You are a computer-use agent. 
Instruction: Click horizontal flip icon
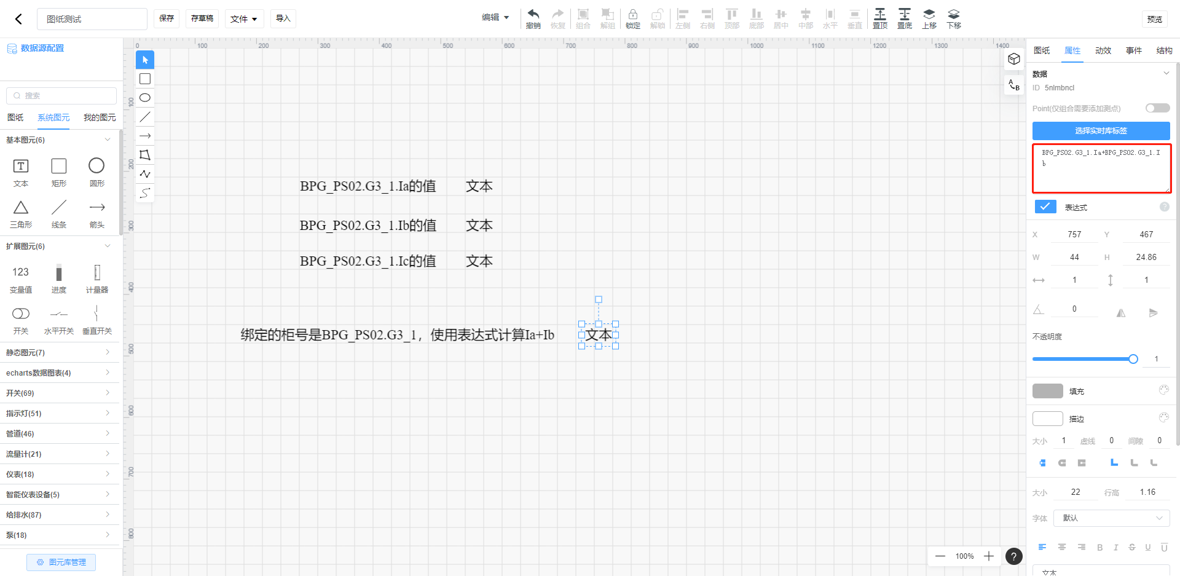[x=1121, y=313]
